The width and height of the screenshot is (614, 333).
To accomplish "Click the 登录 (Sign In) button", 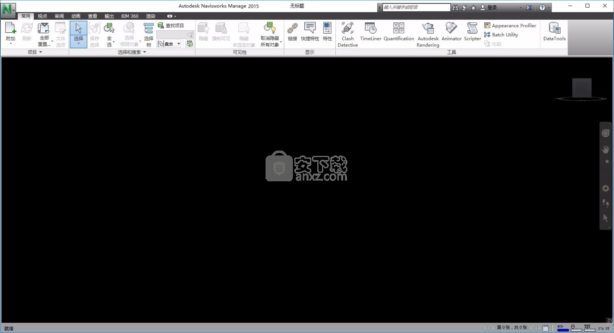I will pyautogui.click(x=489, y=7).
